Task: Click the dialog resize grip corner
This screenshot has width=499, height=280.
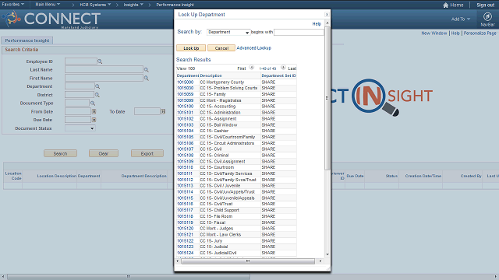Action: point(328,269)
